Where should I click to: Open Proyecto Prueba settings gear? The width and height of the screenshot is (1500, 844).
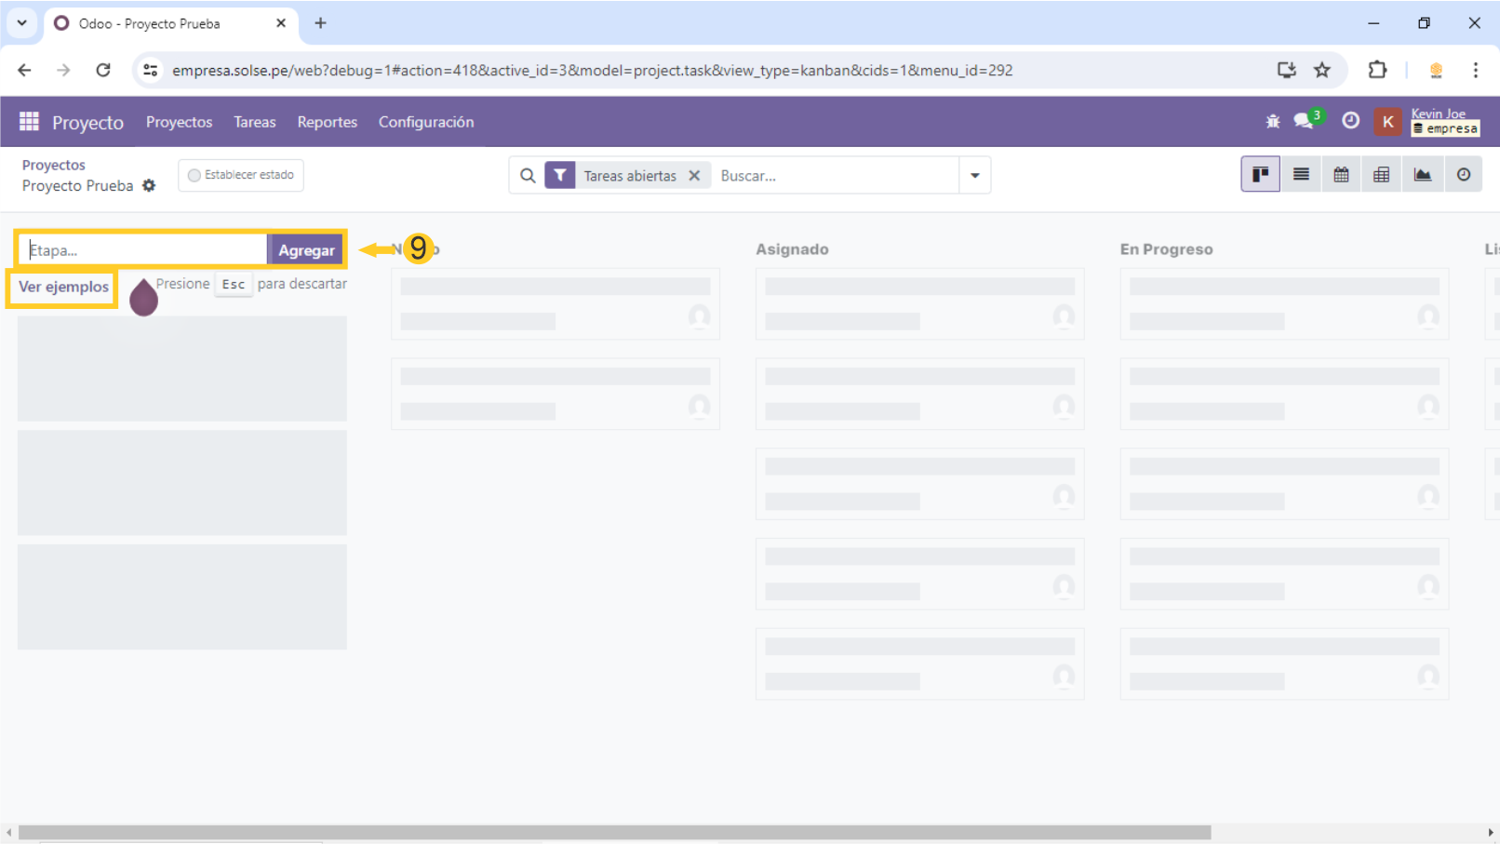149,186
